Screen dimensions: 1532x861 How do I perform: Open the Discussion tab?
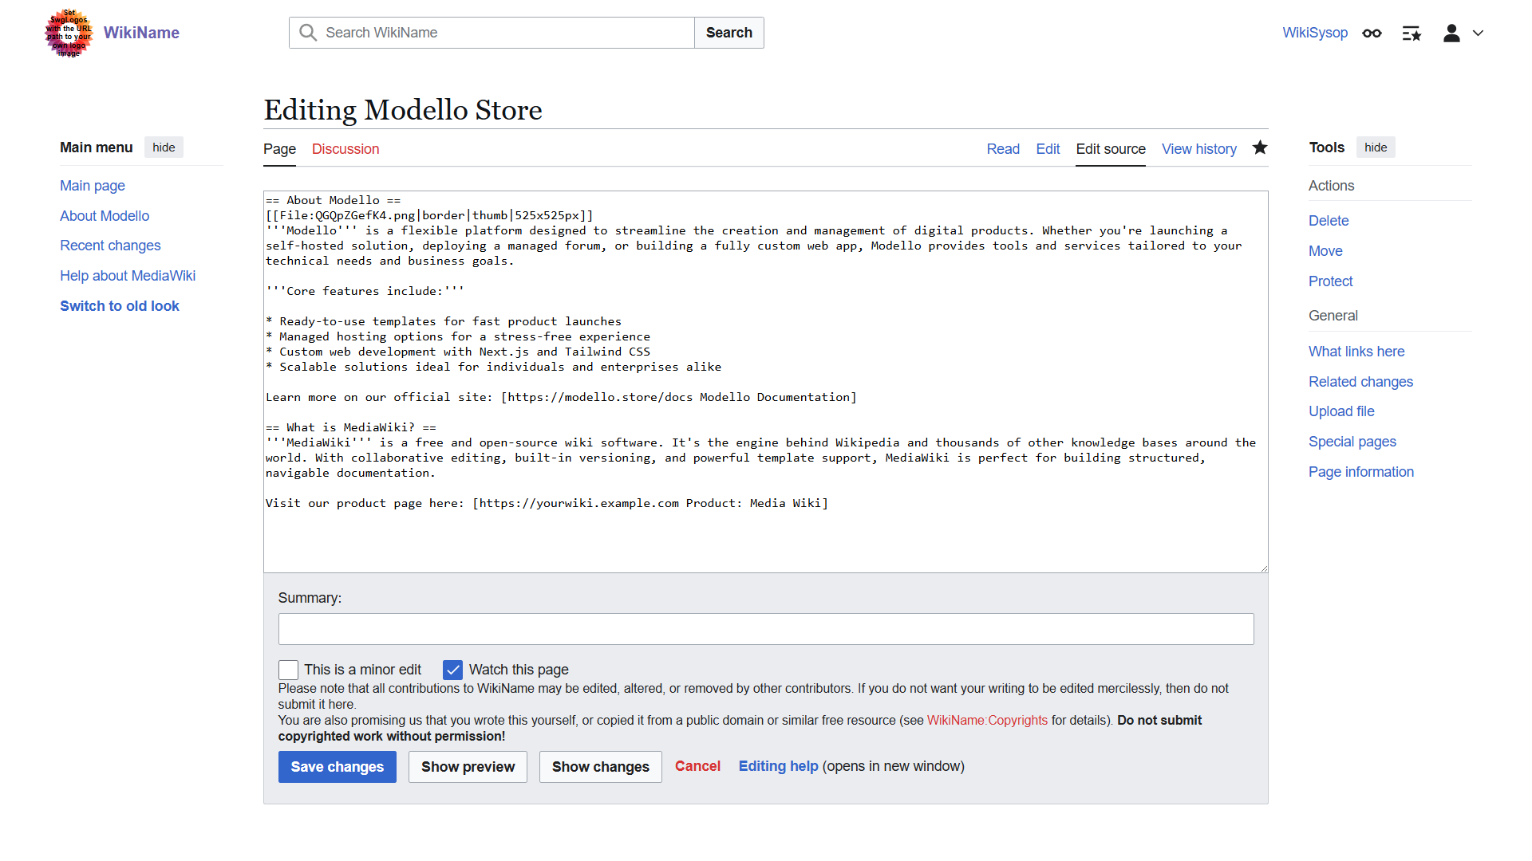(x=345, y=149)
